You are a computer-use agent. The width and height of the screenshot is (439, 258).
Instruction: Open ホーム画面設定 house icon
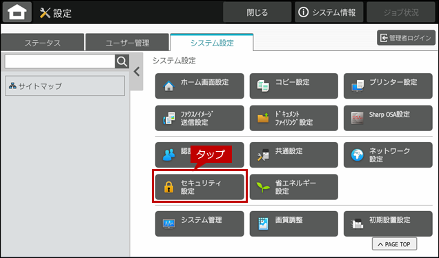tap(169, 86)
